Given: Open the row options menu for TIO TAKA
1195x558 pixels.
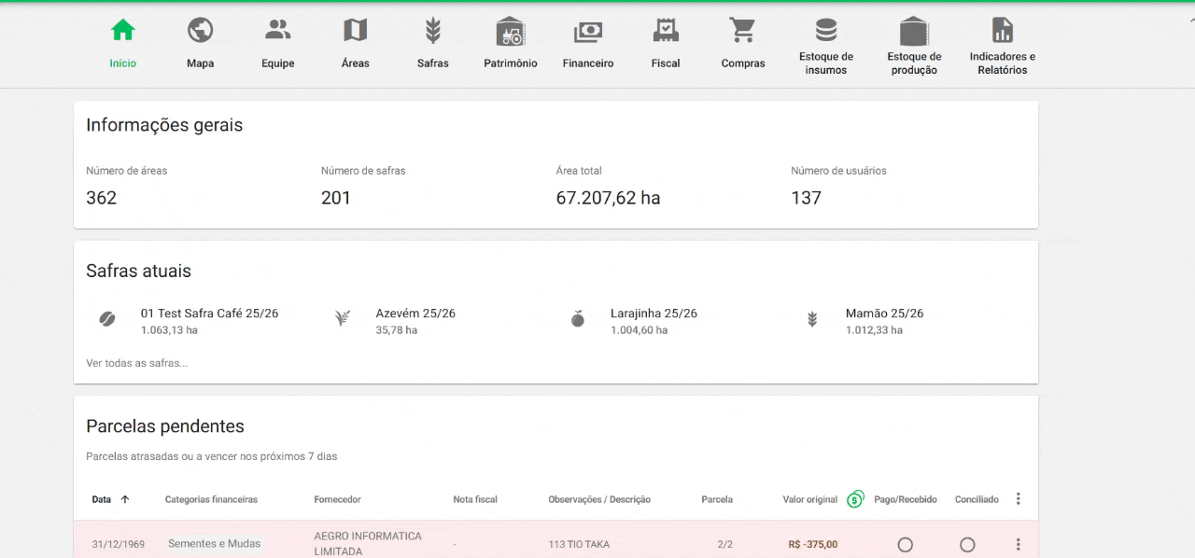Looking at the screenshot, I should (x=1018, y=544).
